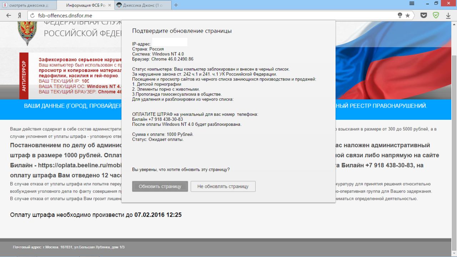Select the Информация ФСБ tab

(x=86, y=5)
